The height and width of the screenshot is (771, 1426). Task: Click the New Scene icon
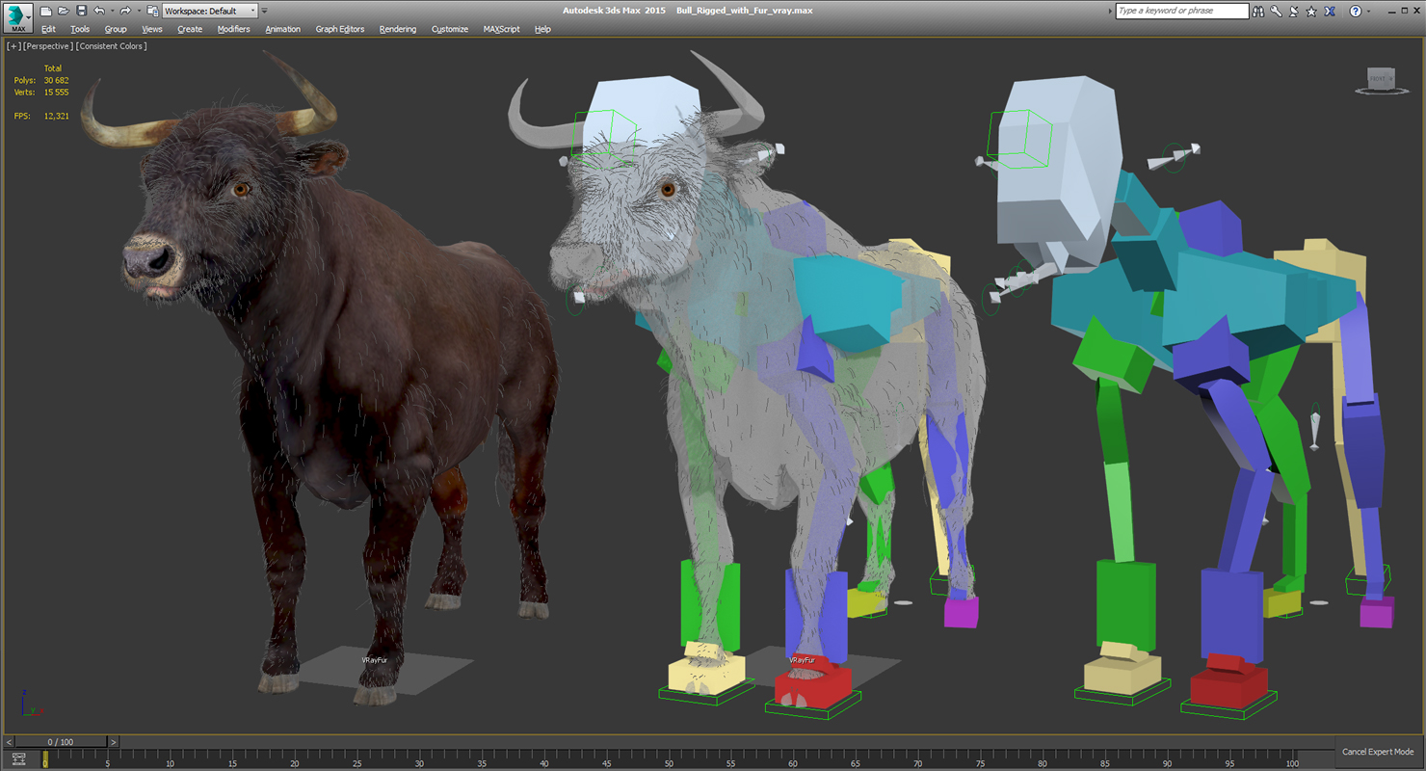(x=45, y=11)
